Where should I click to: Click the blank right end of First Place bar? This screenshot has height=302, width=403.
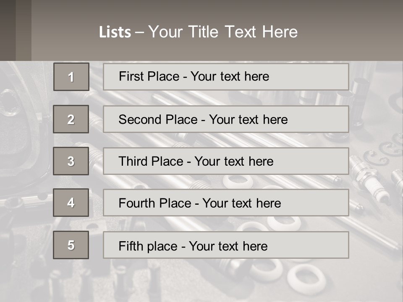(x=319, y=76)
